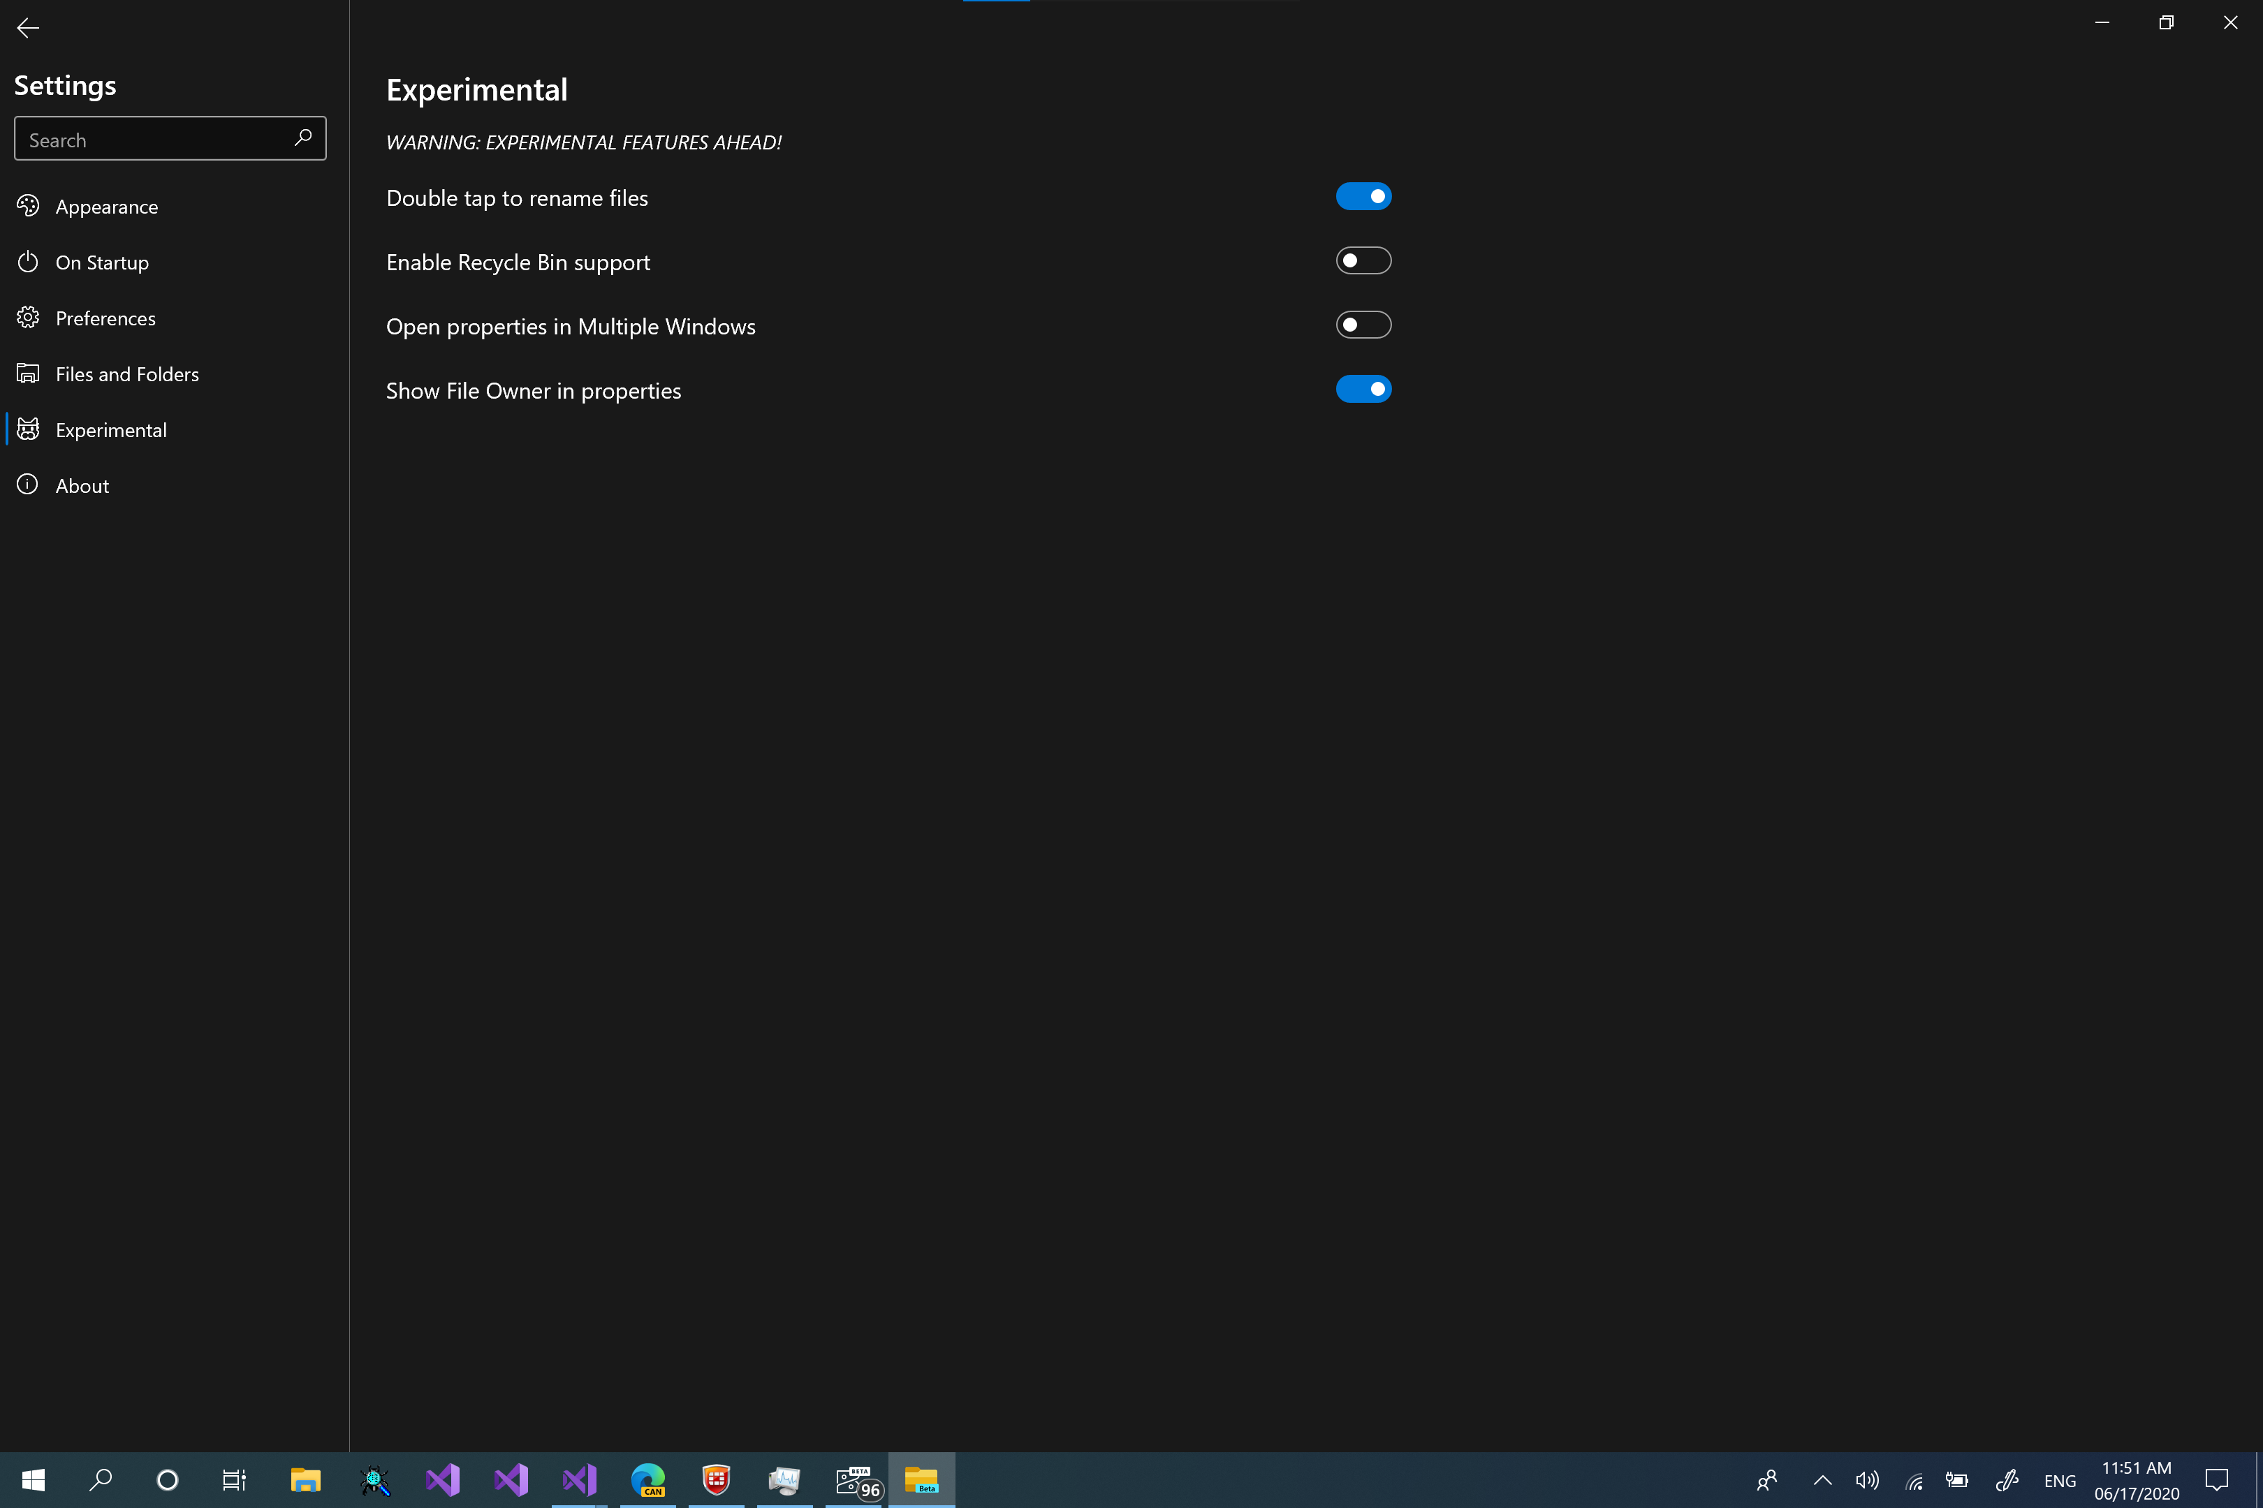The width and height of the screenshot is (2263, 1508).
Task: Click the Files and Folders icon
Action: (28, 373)
